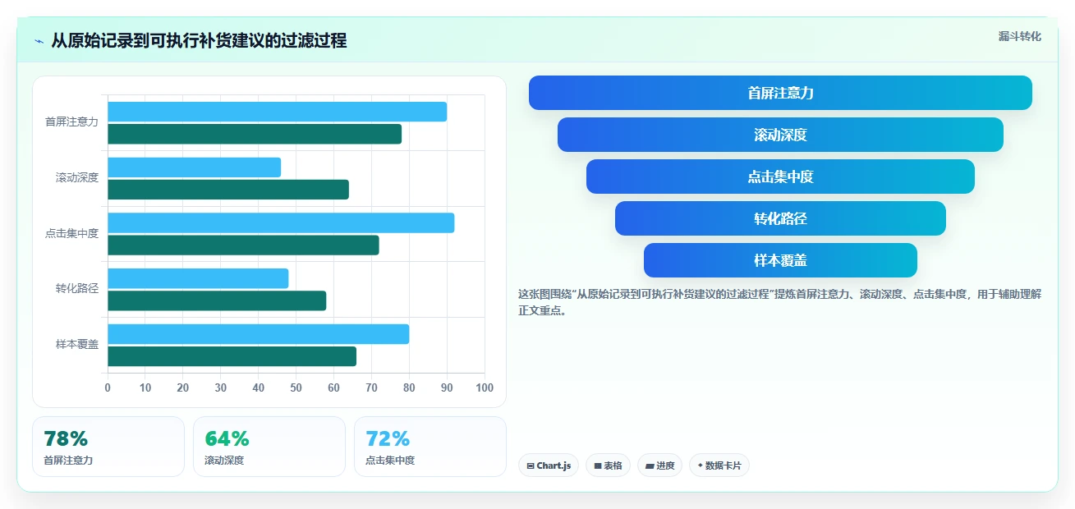Click the 样本覆盖 y-axis label
The image size is (1075, 509).
77,345
